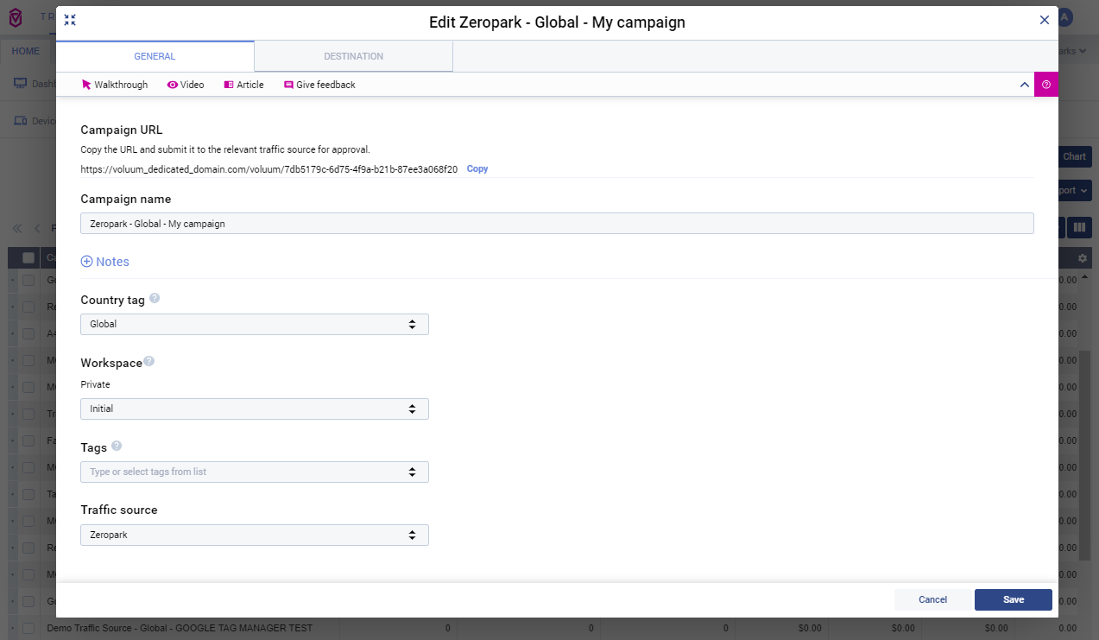Click into the Campaign name field
Screen dimensions: 1099x640
coord(556,224)
